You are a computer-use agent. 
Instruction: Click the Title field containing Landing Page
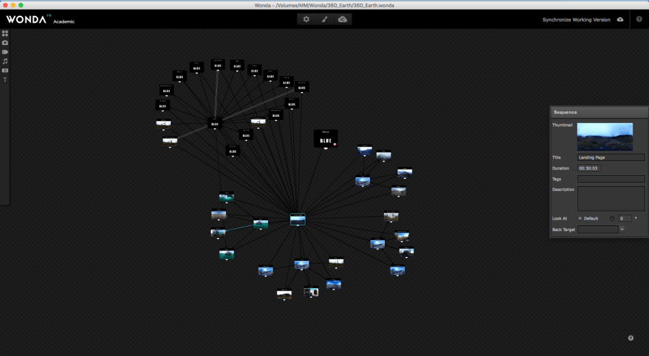(x=610, y=157)
